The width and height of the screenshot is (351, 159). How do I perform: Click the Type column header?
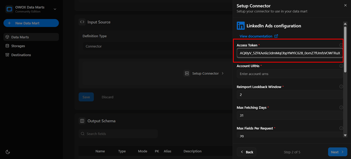click(122, 151)
